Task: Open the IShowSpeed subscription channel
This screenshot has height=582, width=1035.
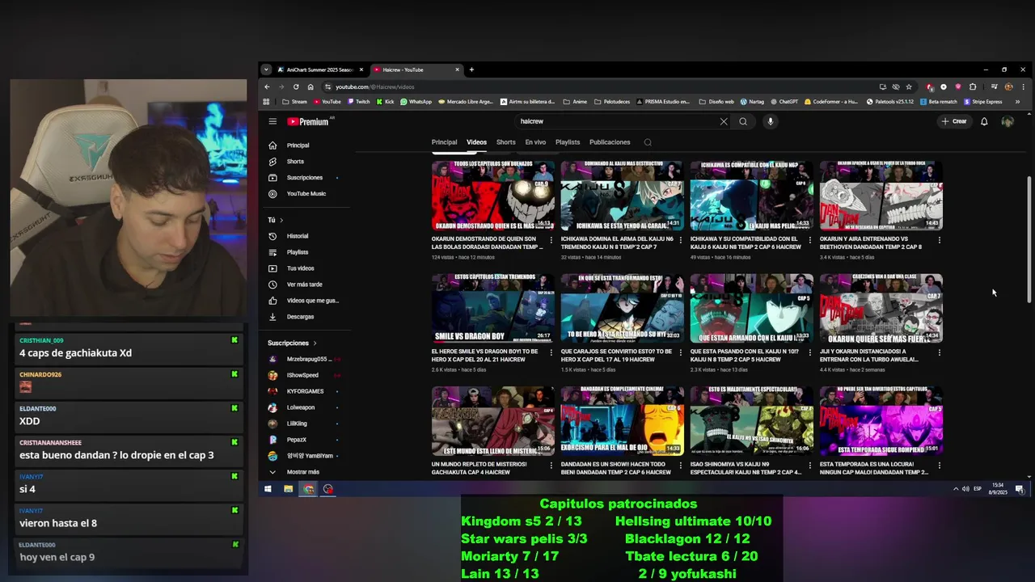Action: tap(301, 375)
